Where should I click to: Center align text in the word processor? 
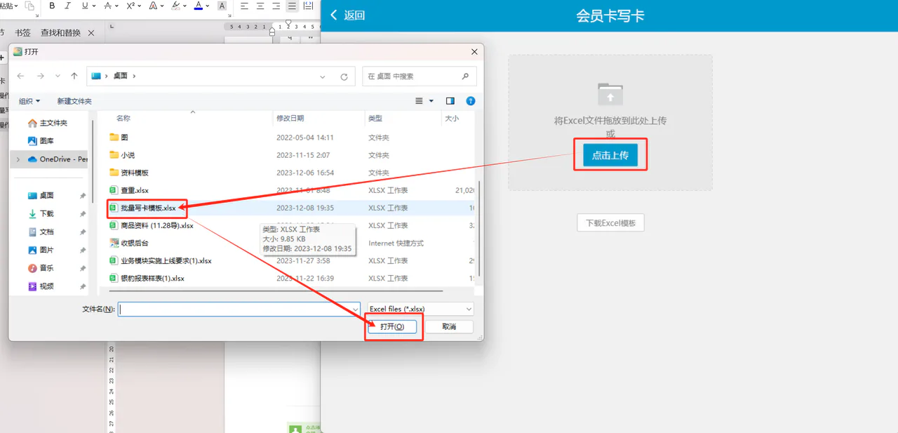click(x=260, y=6)
